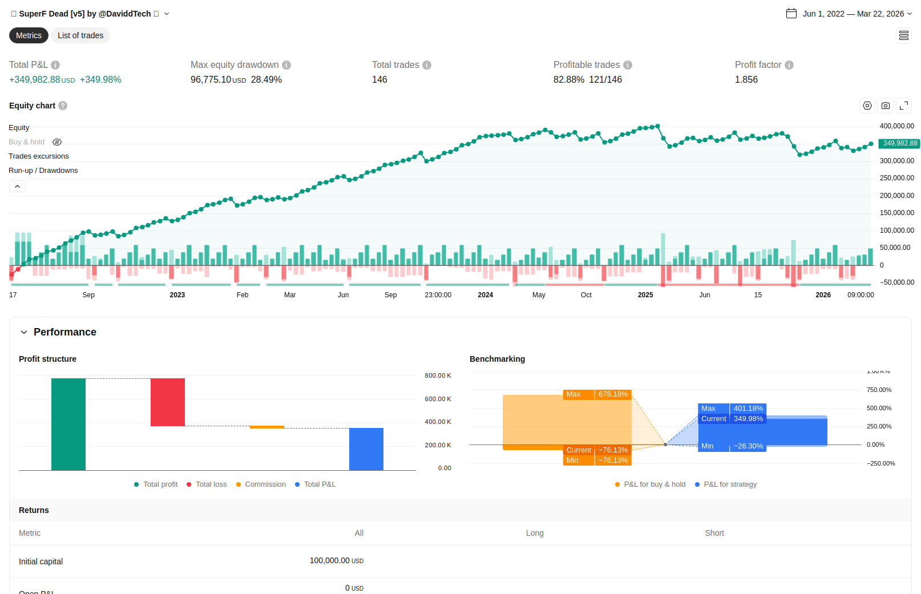Open the Equity chart help icon
921x594 pixels.
(x=63, y=106)
